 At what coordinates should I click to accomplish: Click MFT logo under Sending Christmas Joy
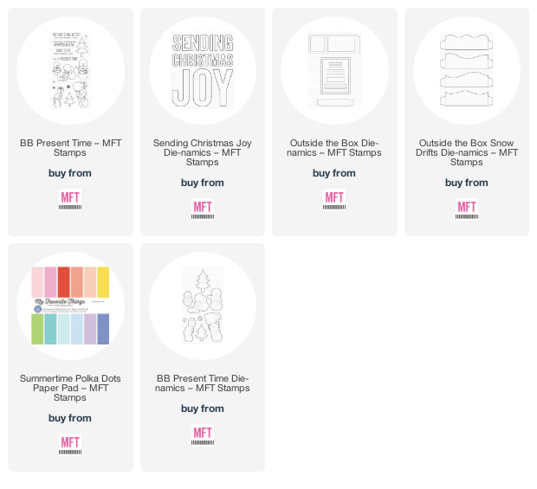[x=203, y=209]
